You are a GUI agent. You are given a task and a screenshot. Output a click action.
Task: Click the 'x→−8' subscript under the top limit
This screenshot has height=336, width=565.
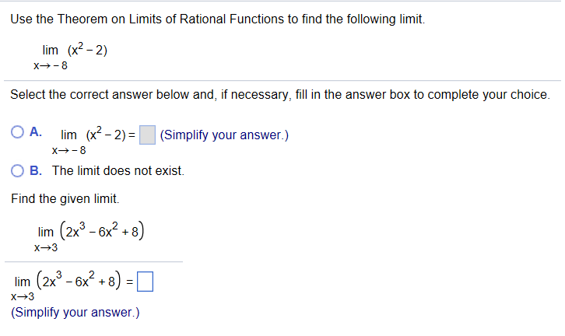51,66
